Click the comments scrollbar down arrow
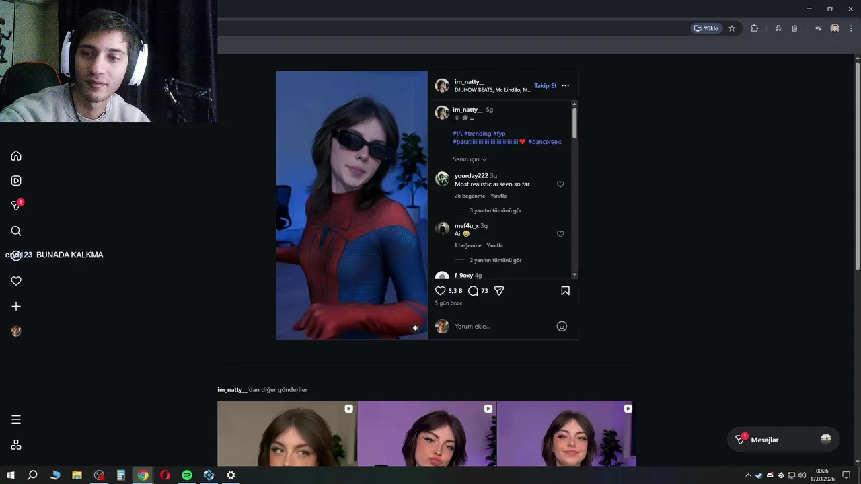Image resolution: width=861 pixels, height=484 pixels. (x=574, y=275)
